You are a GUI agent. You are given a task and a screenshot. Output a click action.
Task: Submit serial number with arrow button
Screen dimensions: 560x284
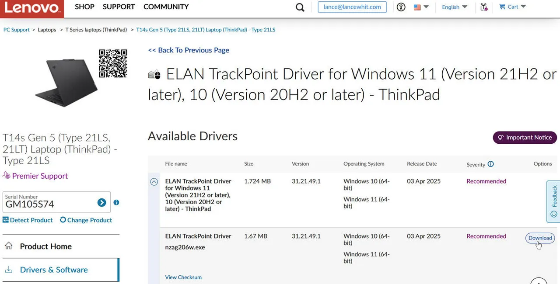101,202
